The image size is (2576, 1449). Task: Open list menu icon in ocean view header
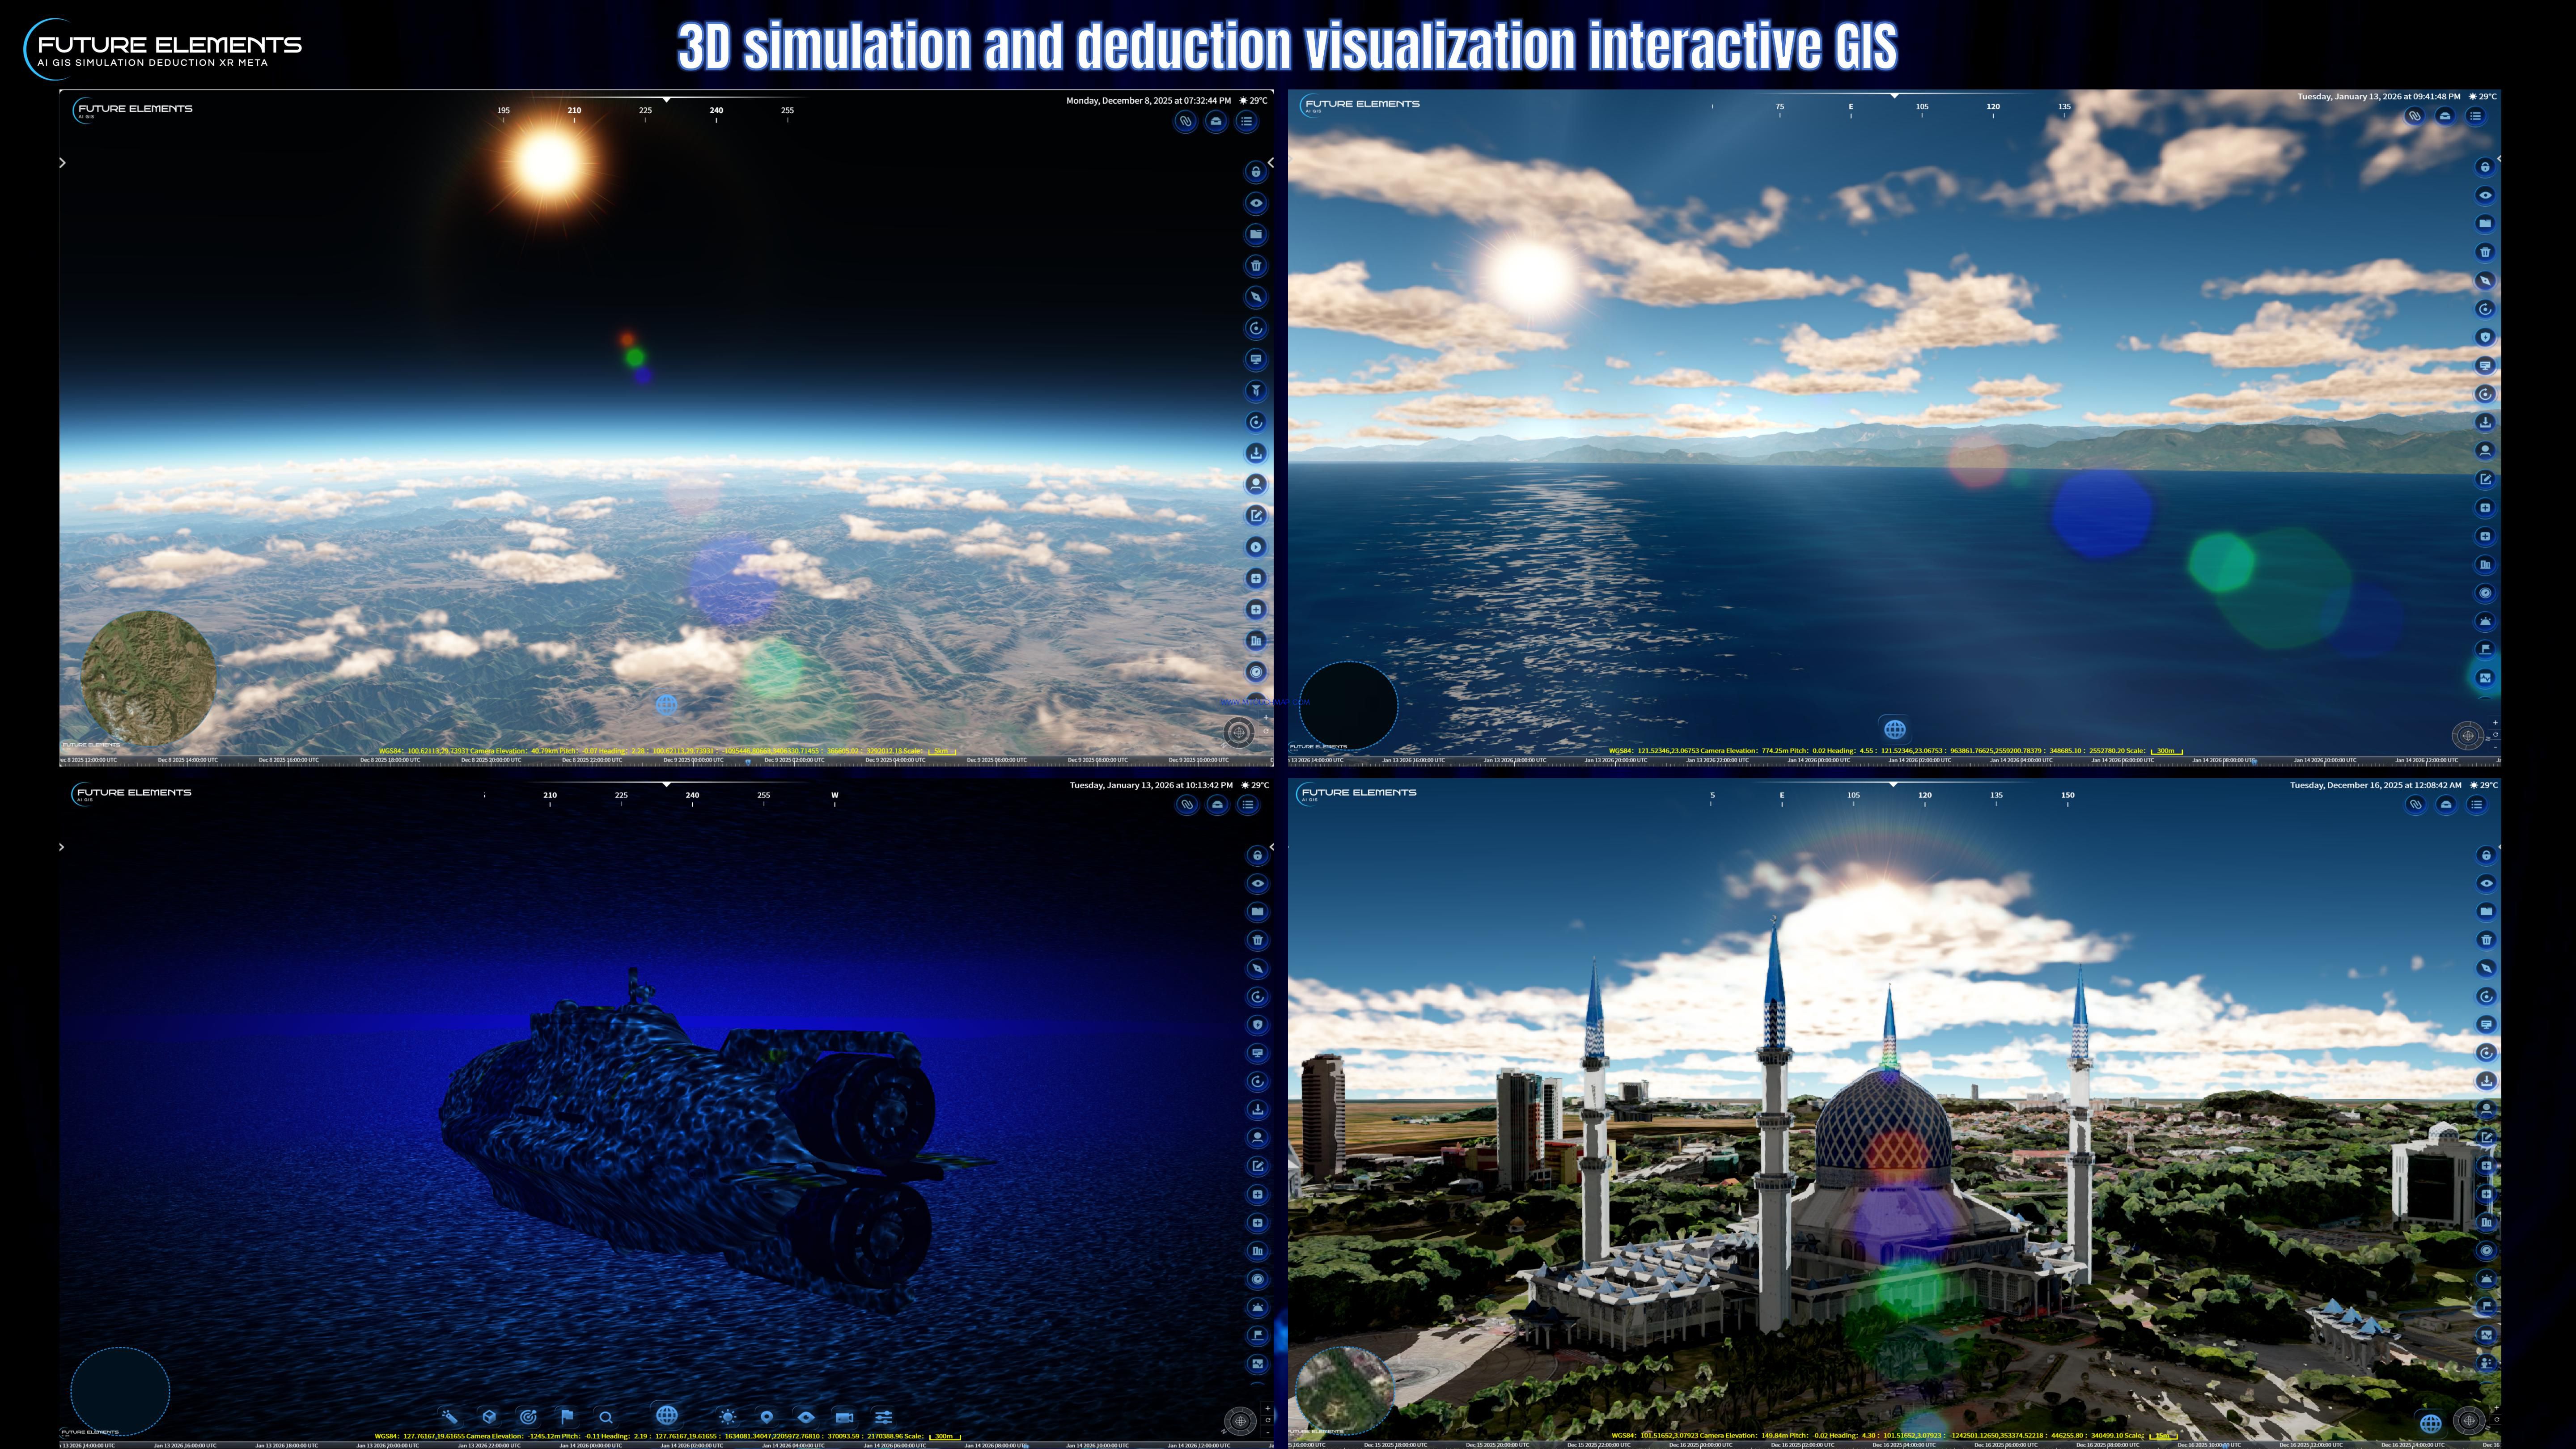2475,116
